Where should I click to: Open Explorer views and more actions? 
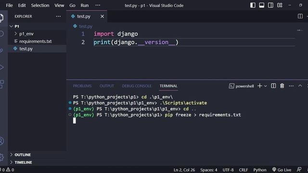(58, 16)
